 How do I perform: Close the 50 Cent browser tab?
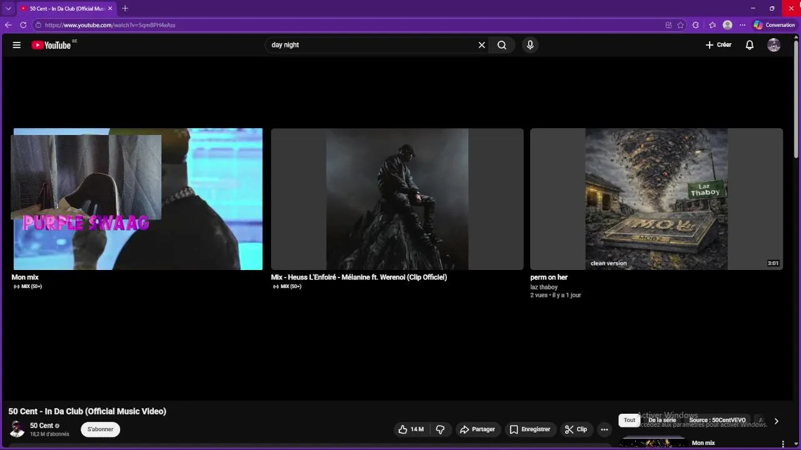point(111,9)
